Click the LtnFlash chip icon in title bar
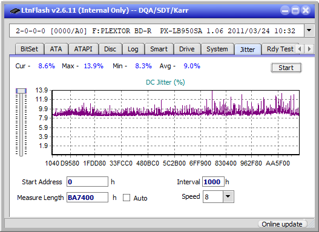The width and height of the screenshot is (319, 232). coord(15,10)
